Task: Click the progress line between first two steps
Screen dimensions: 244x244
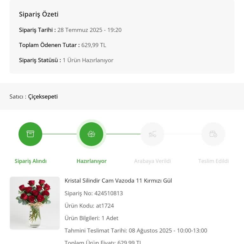Action: (x=59, y=134)
